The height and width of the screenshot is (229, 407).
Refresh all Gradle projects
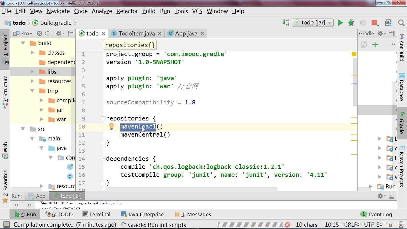point(364,44)
